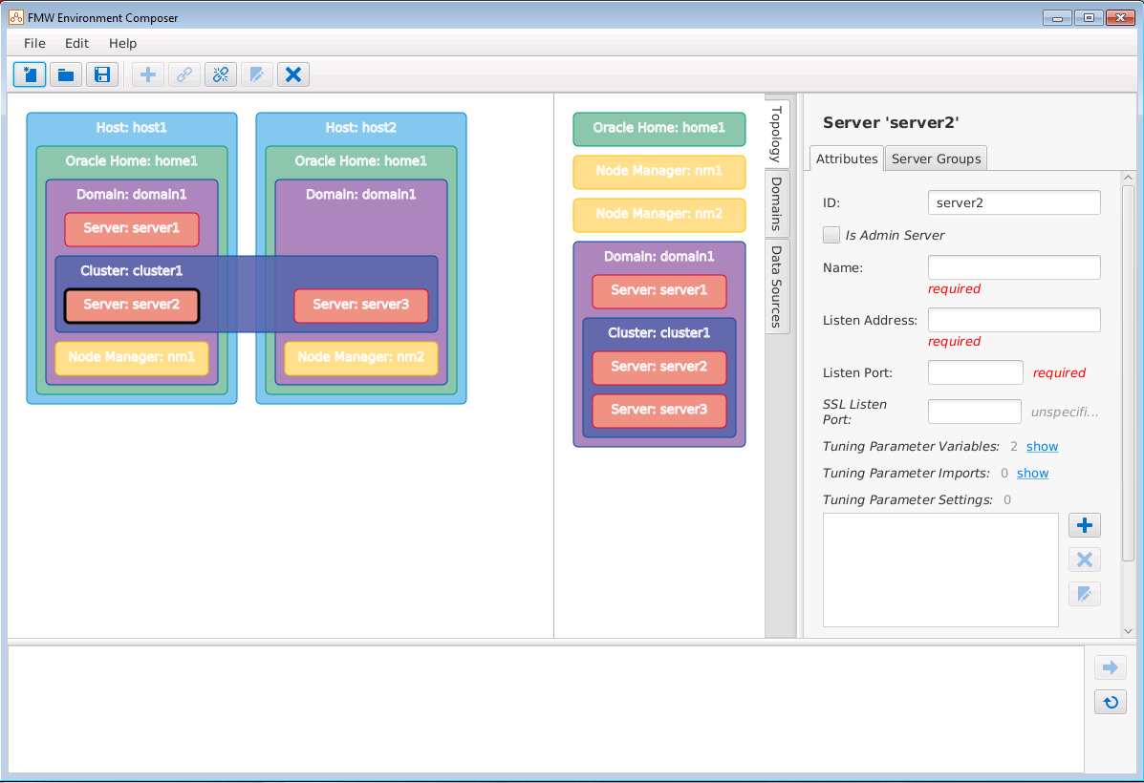Open the Help menu
Screen dimensions: 1144x783
(x=122, y=43)
